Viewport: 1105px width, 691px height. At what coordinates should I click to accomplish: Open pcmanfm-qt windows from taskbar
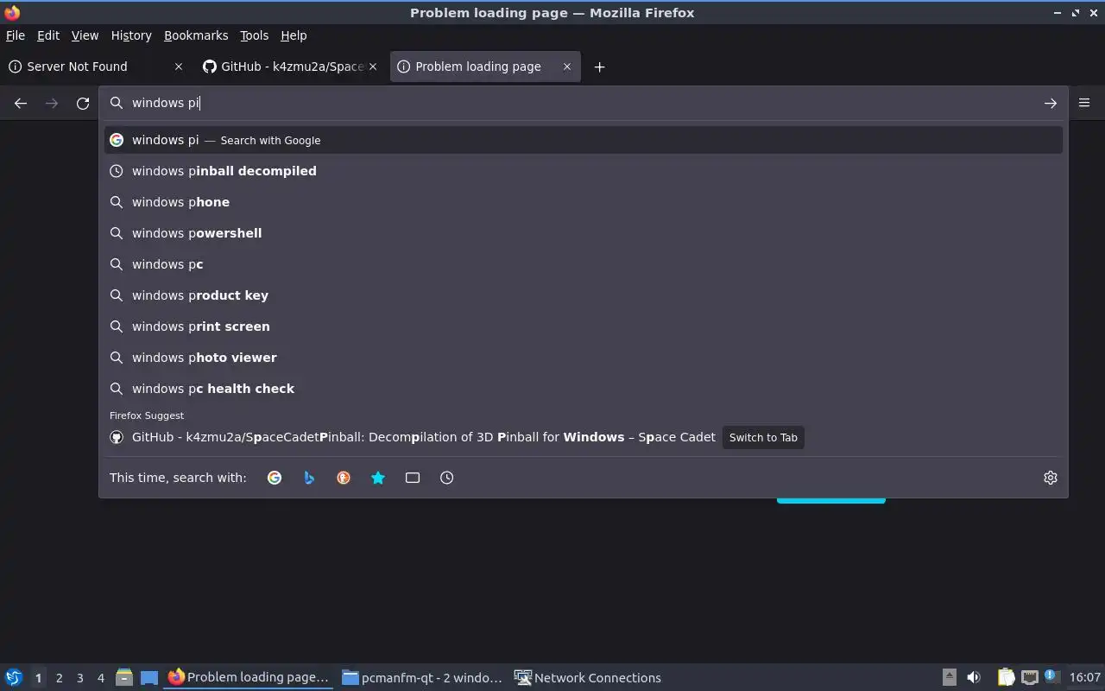(422, 677)
